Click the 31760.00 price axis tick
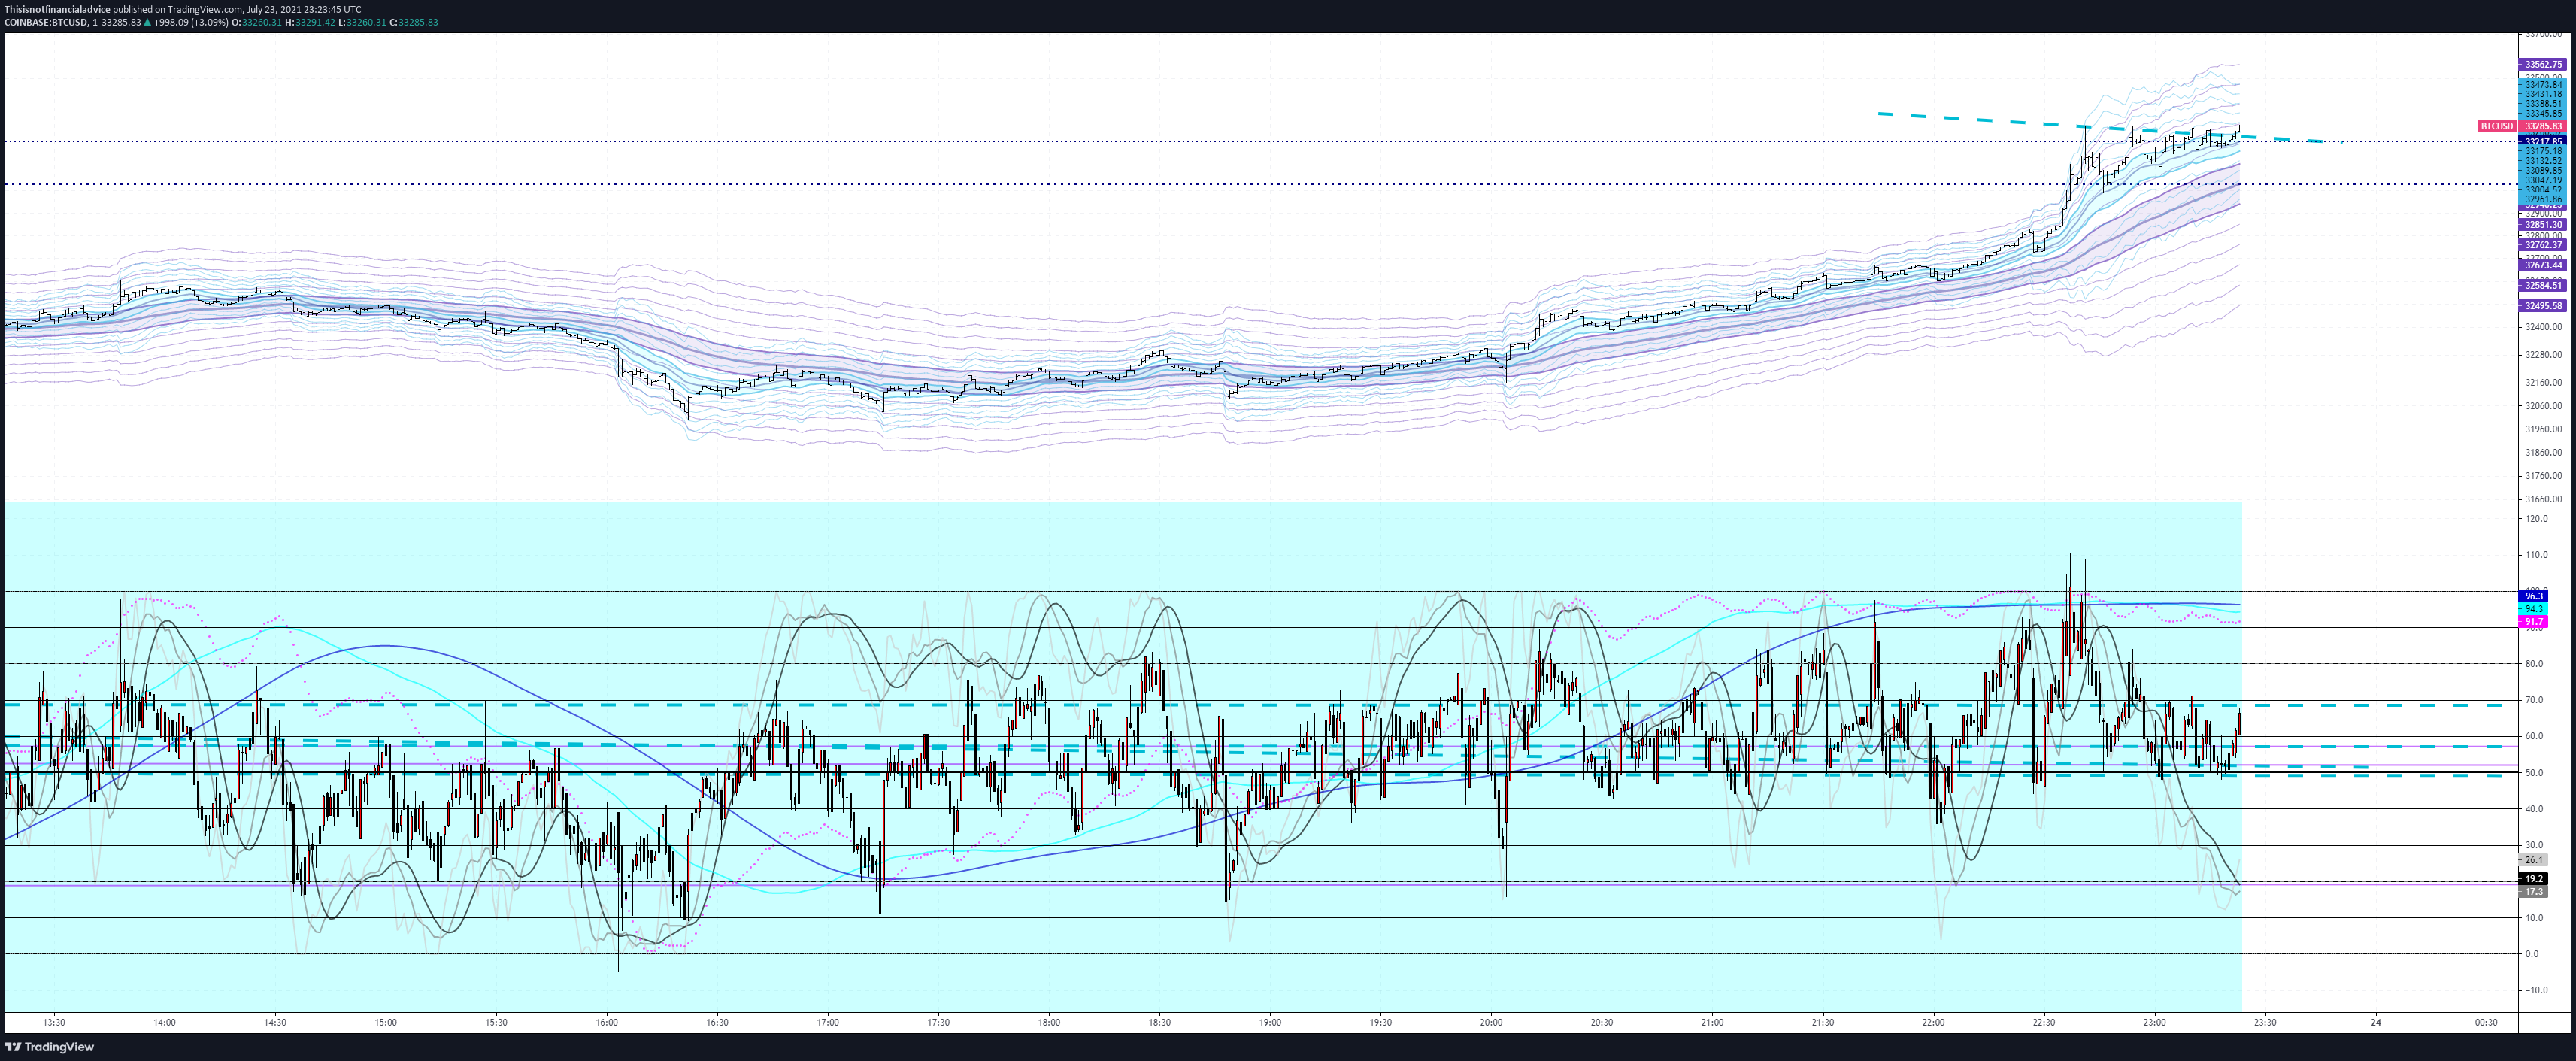The image size is (2576, 1061). click(2543, 476)
